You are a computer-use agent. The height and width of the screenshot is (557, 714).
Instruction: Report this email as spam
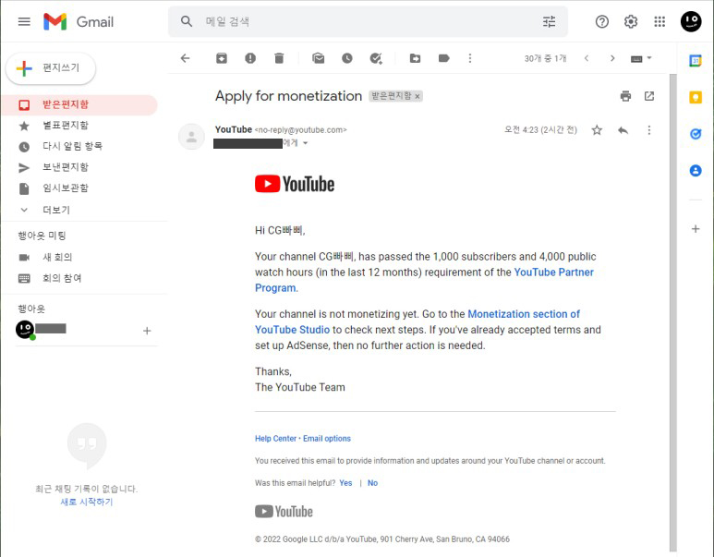click(x=250, y=58)
